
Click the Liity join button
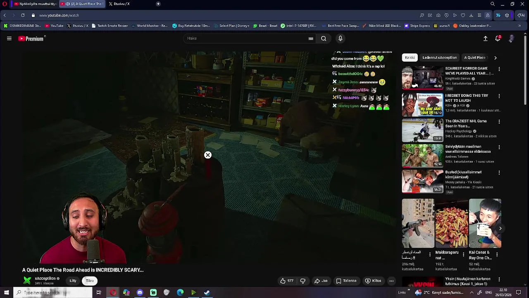pos(73,281)
